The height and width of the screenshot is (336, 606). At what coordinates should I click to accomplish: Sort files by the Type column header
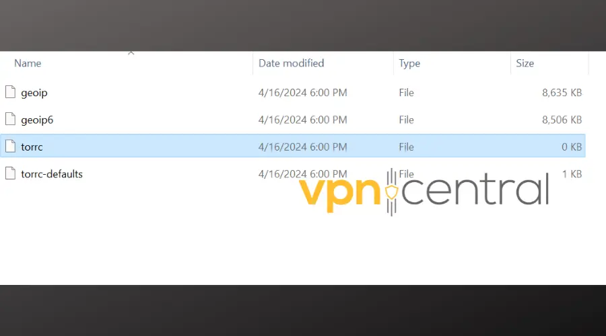[409, 63]
